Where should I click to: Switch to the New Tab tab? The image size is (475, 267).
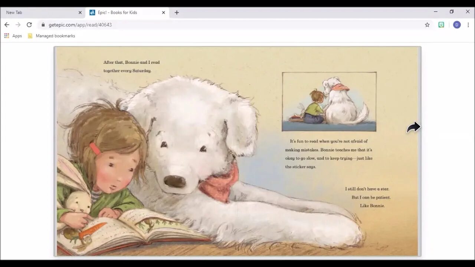[43, 13]
